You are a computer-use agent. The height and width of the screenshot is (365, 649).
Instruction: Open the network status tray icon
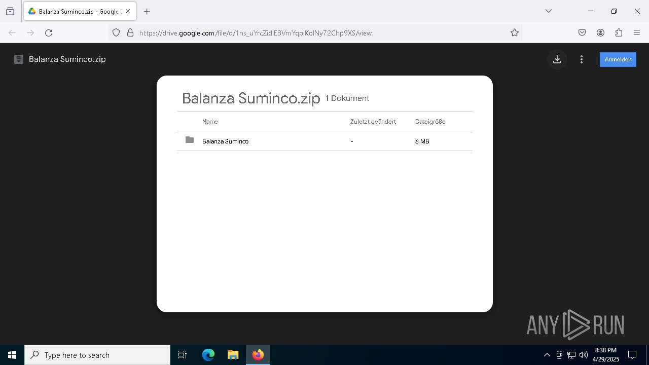point(571,355)
